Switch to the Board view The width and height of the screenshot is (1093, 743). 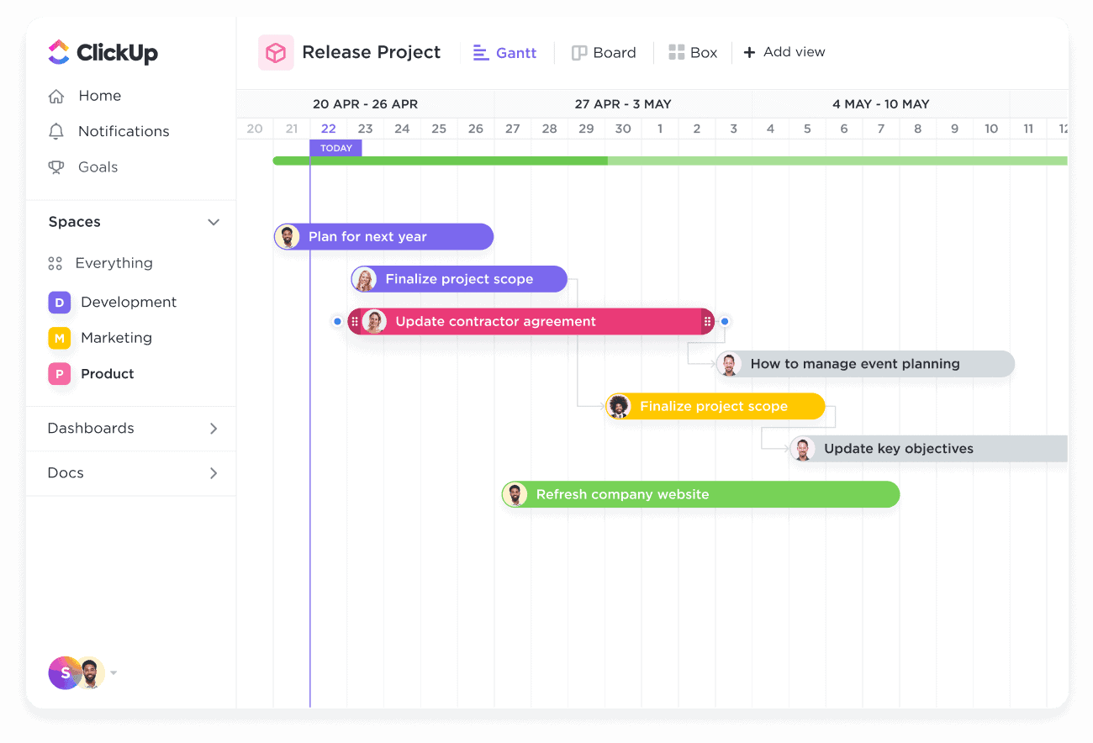[604, 52]
